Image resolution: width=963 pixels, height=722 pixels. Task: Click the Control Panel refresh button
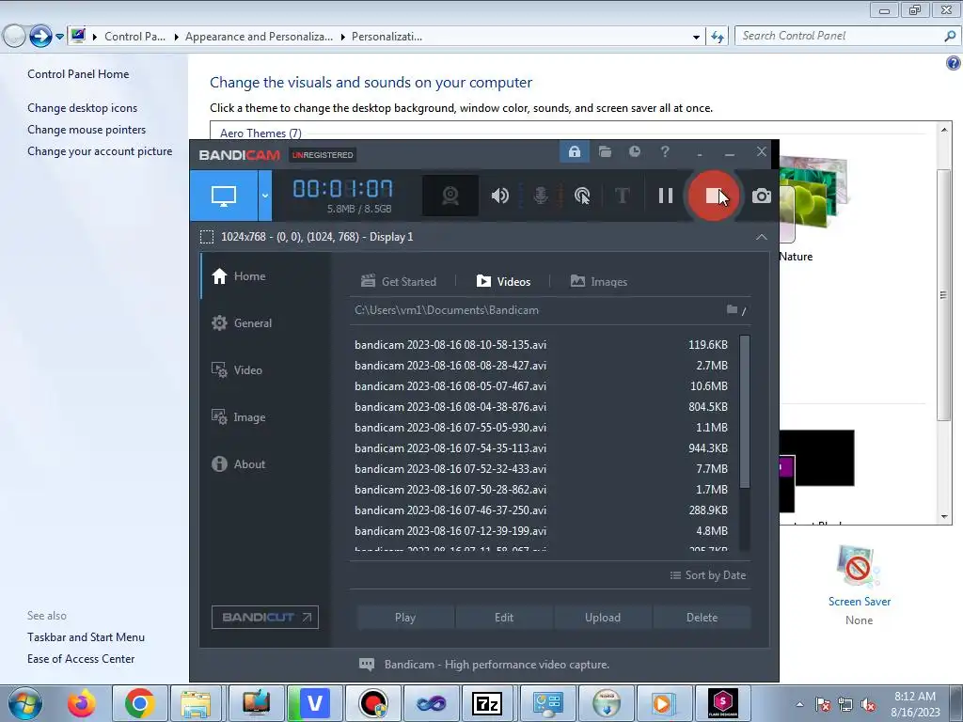pyautogui.click(x=718, y=37)
